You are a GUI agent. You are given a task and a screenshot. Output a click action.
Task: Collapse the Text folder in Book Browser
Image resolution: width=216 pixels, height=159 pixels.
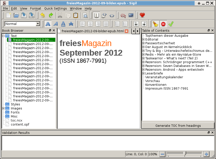click(x=4, y=36)
